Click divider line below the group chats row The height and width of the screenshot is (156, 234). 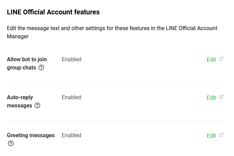click(116, 82)
